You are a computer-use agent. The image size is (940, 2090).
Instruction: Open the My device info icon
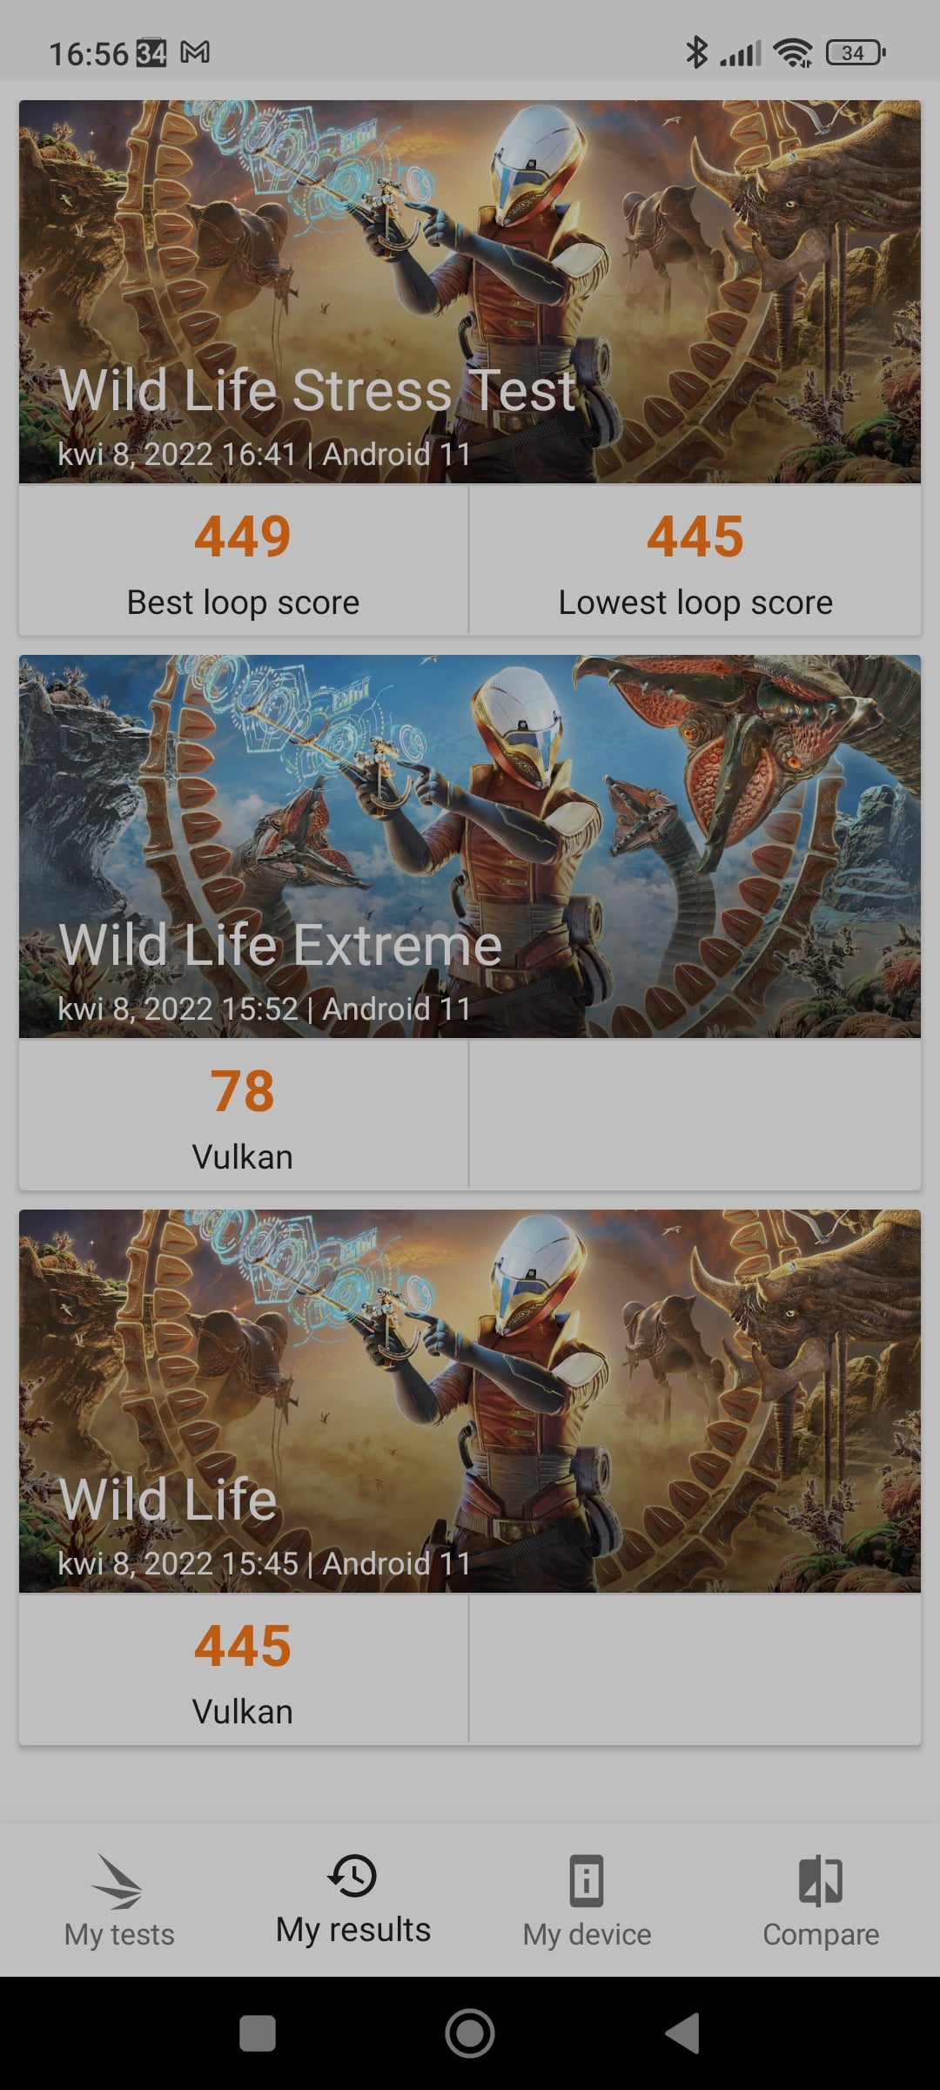[x=587, y=1881]
